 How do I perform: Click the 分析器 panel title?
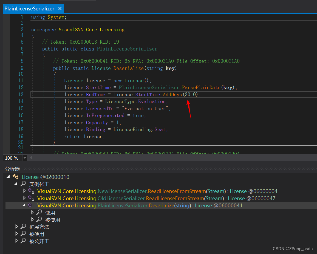(x=12, y=169)
